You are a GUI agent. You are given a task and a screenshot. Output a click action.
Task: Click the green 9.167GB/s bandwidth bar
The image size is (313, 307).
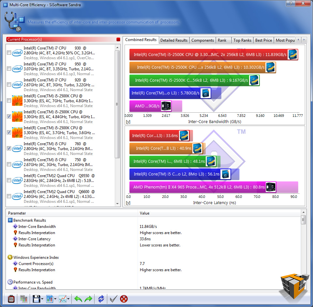[194, 80]
